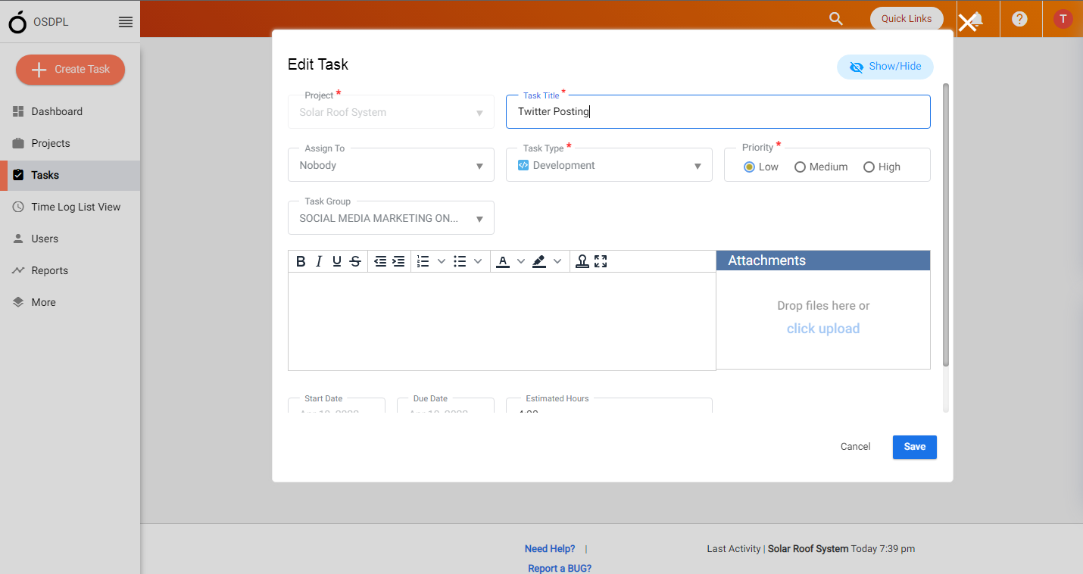Select the Medium priority radio button
This screenshot has height=574, width=1083.
(800, 167)
